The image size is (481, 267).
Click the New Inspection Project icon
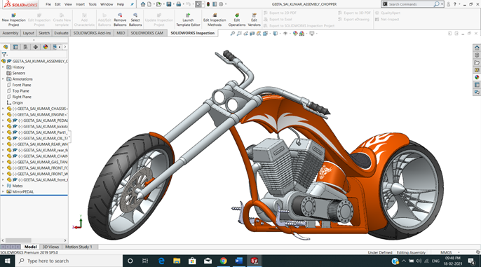(x=13, y=20)
